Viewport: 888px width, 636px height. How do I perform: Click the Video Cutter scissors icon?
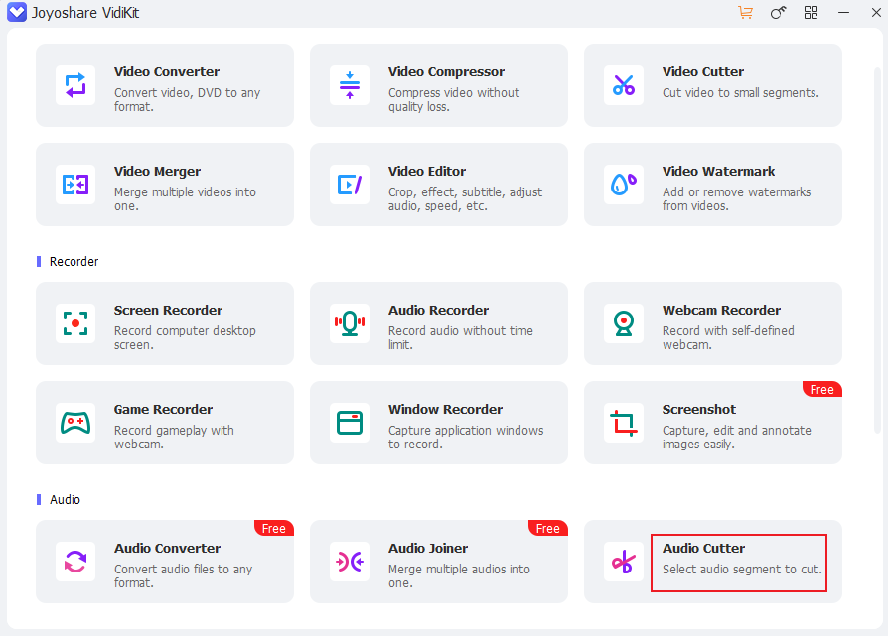pyautogui.click(x=624, y=85)
